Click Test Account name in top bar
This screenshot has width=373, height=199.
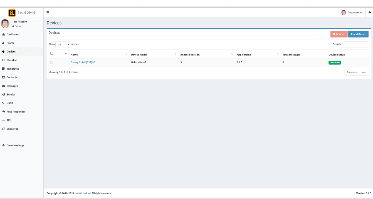tap(355, 12)
